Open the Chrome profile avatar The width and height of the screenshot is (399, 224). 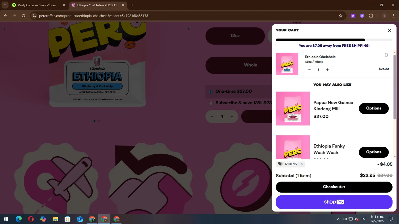(x=384, y=16)
